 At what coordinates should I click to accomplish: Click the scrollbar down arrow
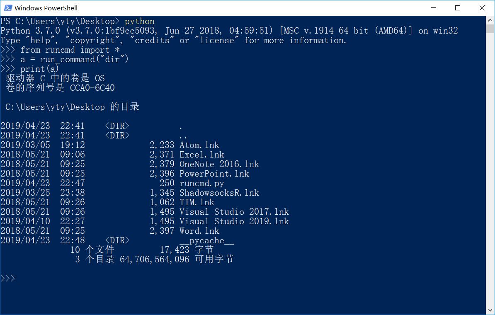pyautogui.click(x=489, y=308)
